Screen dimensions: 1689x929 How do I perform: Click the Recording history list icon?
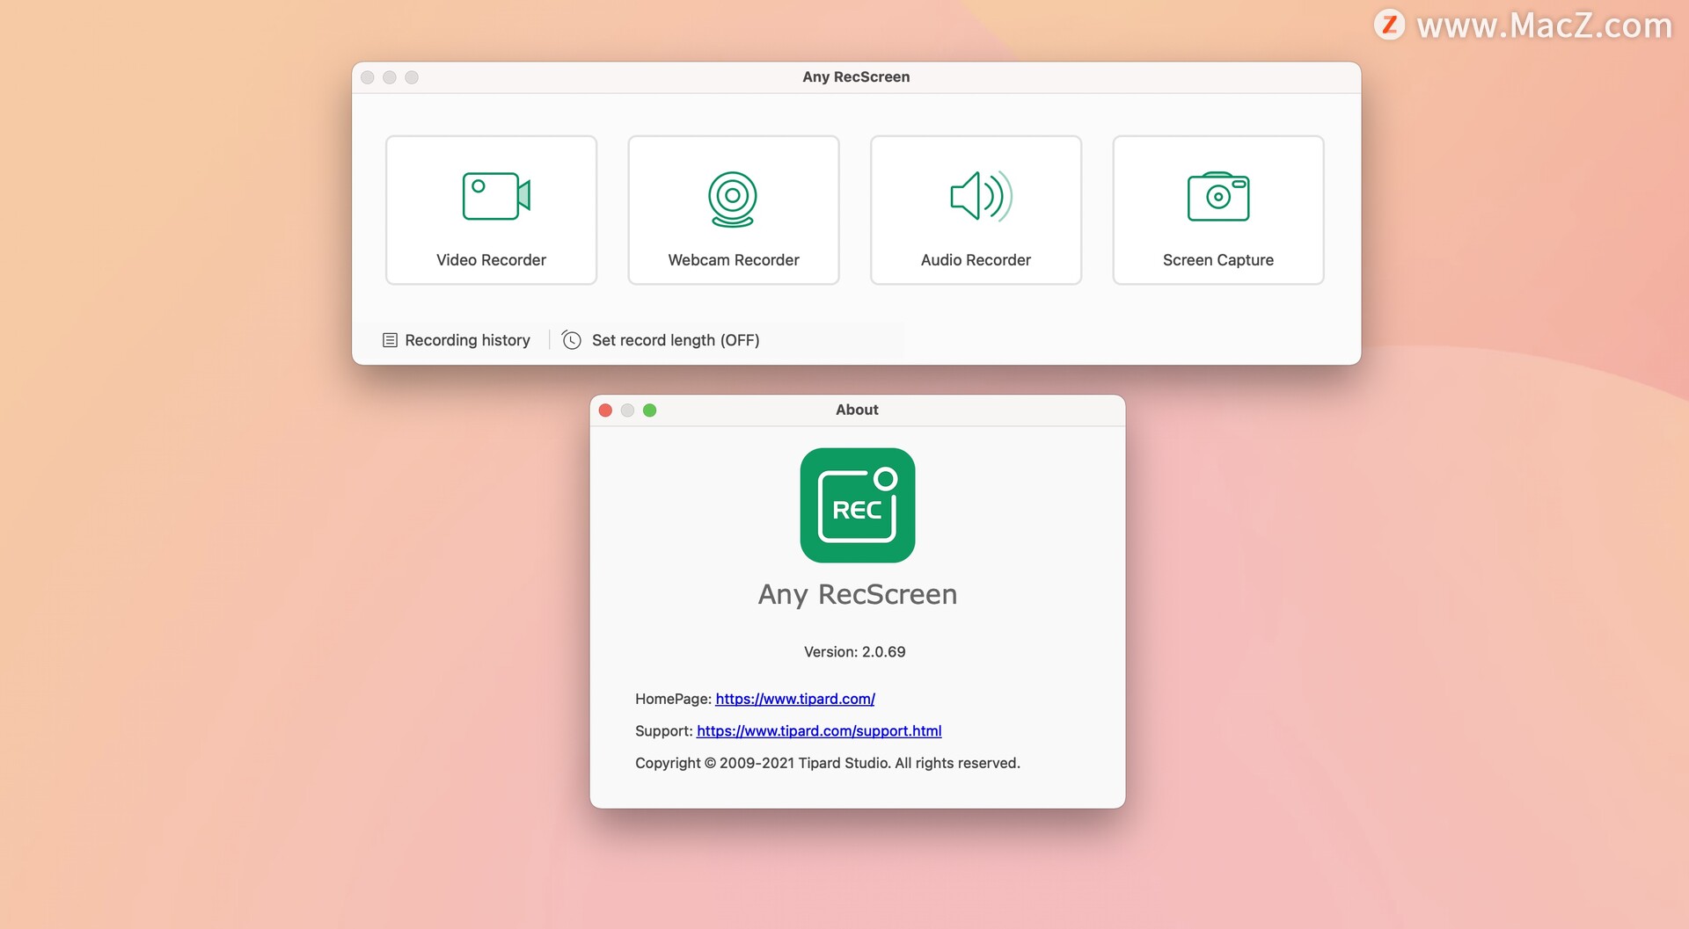click(x=390, y=340)
